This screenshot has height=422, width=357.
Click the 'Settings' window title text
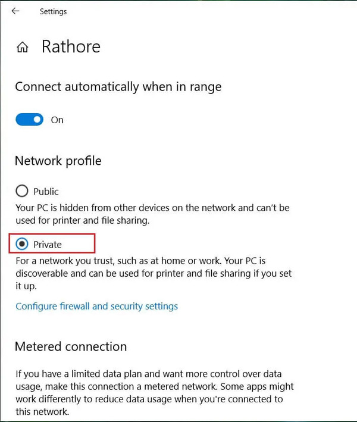54,11
